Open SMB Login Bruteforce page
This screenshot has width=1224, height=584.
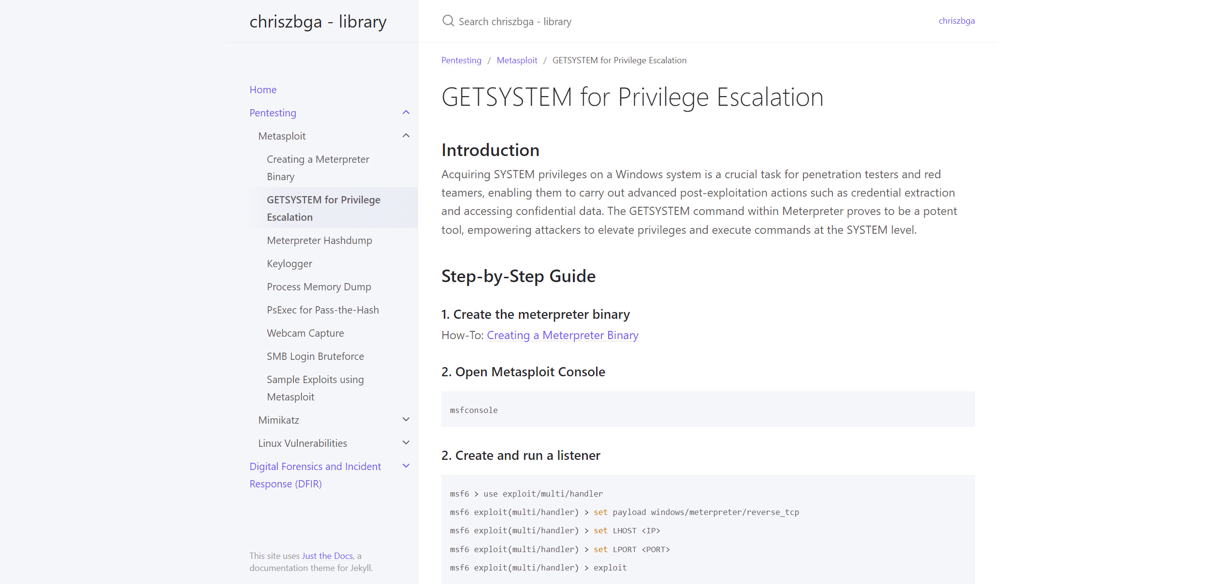tap(315, 356)
